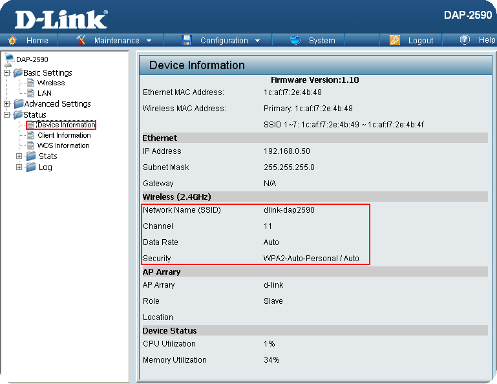Click the Basic Settings folder icon

17,72
